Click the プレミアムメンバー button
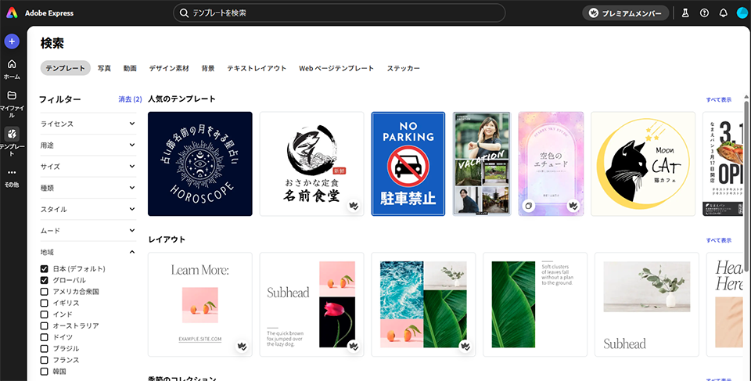 click(x=626, y=13)
